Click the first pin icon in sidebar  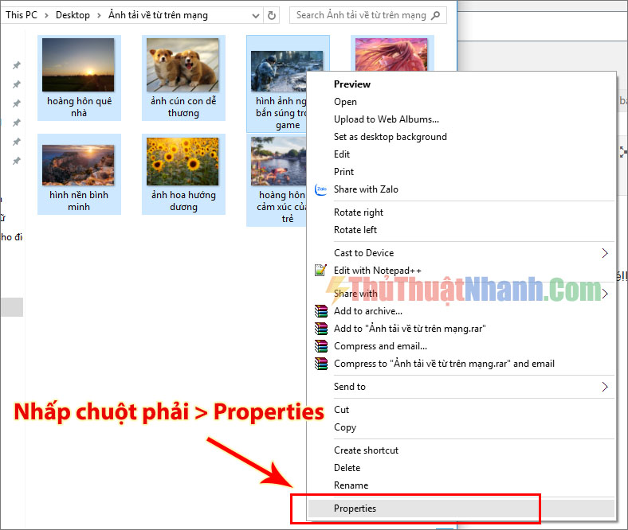click(17, 65)
